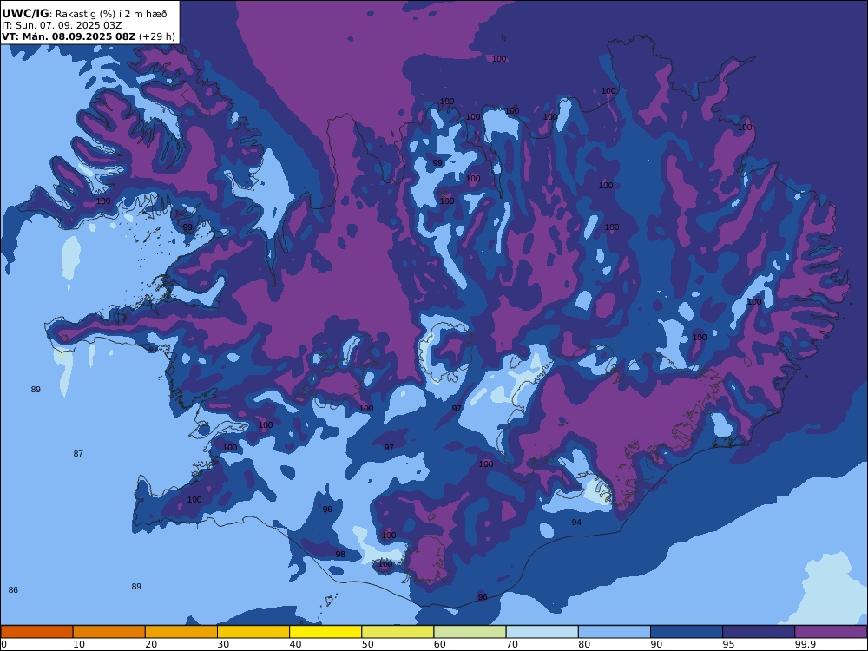Image resolution: width=868 pixels, height=651 pixels.
Task: Click the '95' legend scale label
Action: (x=728, y=644)
